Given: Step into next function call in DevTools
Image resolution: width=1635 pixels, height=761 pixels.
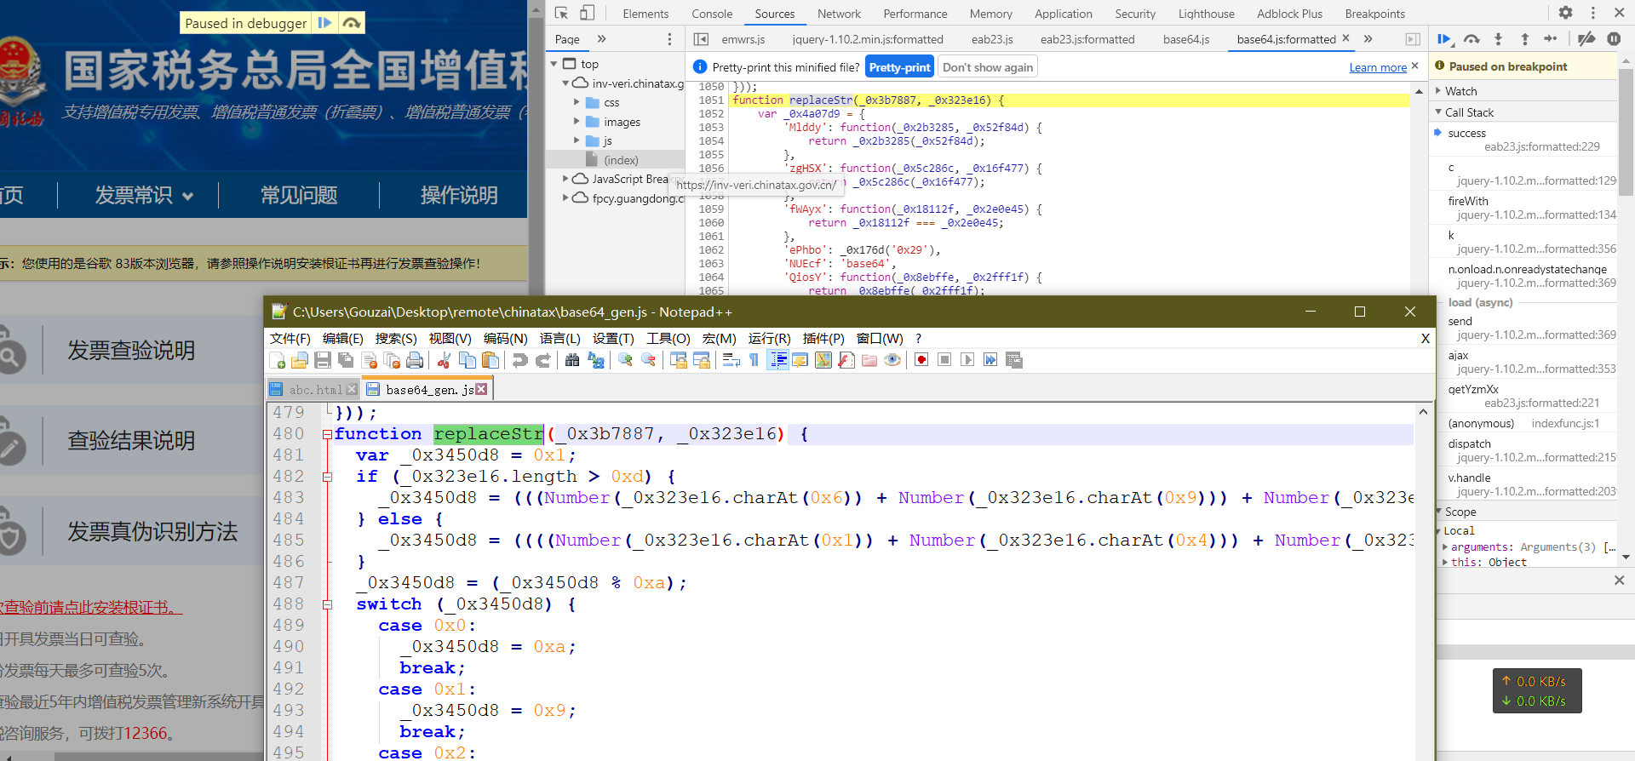Looking at the screenshot, I should tap(1498, 39).
